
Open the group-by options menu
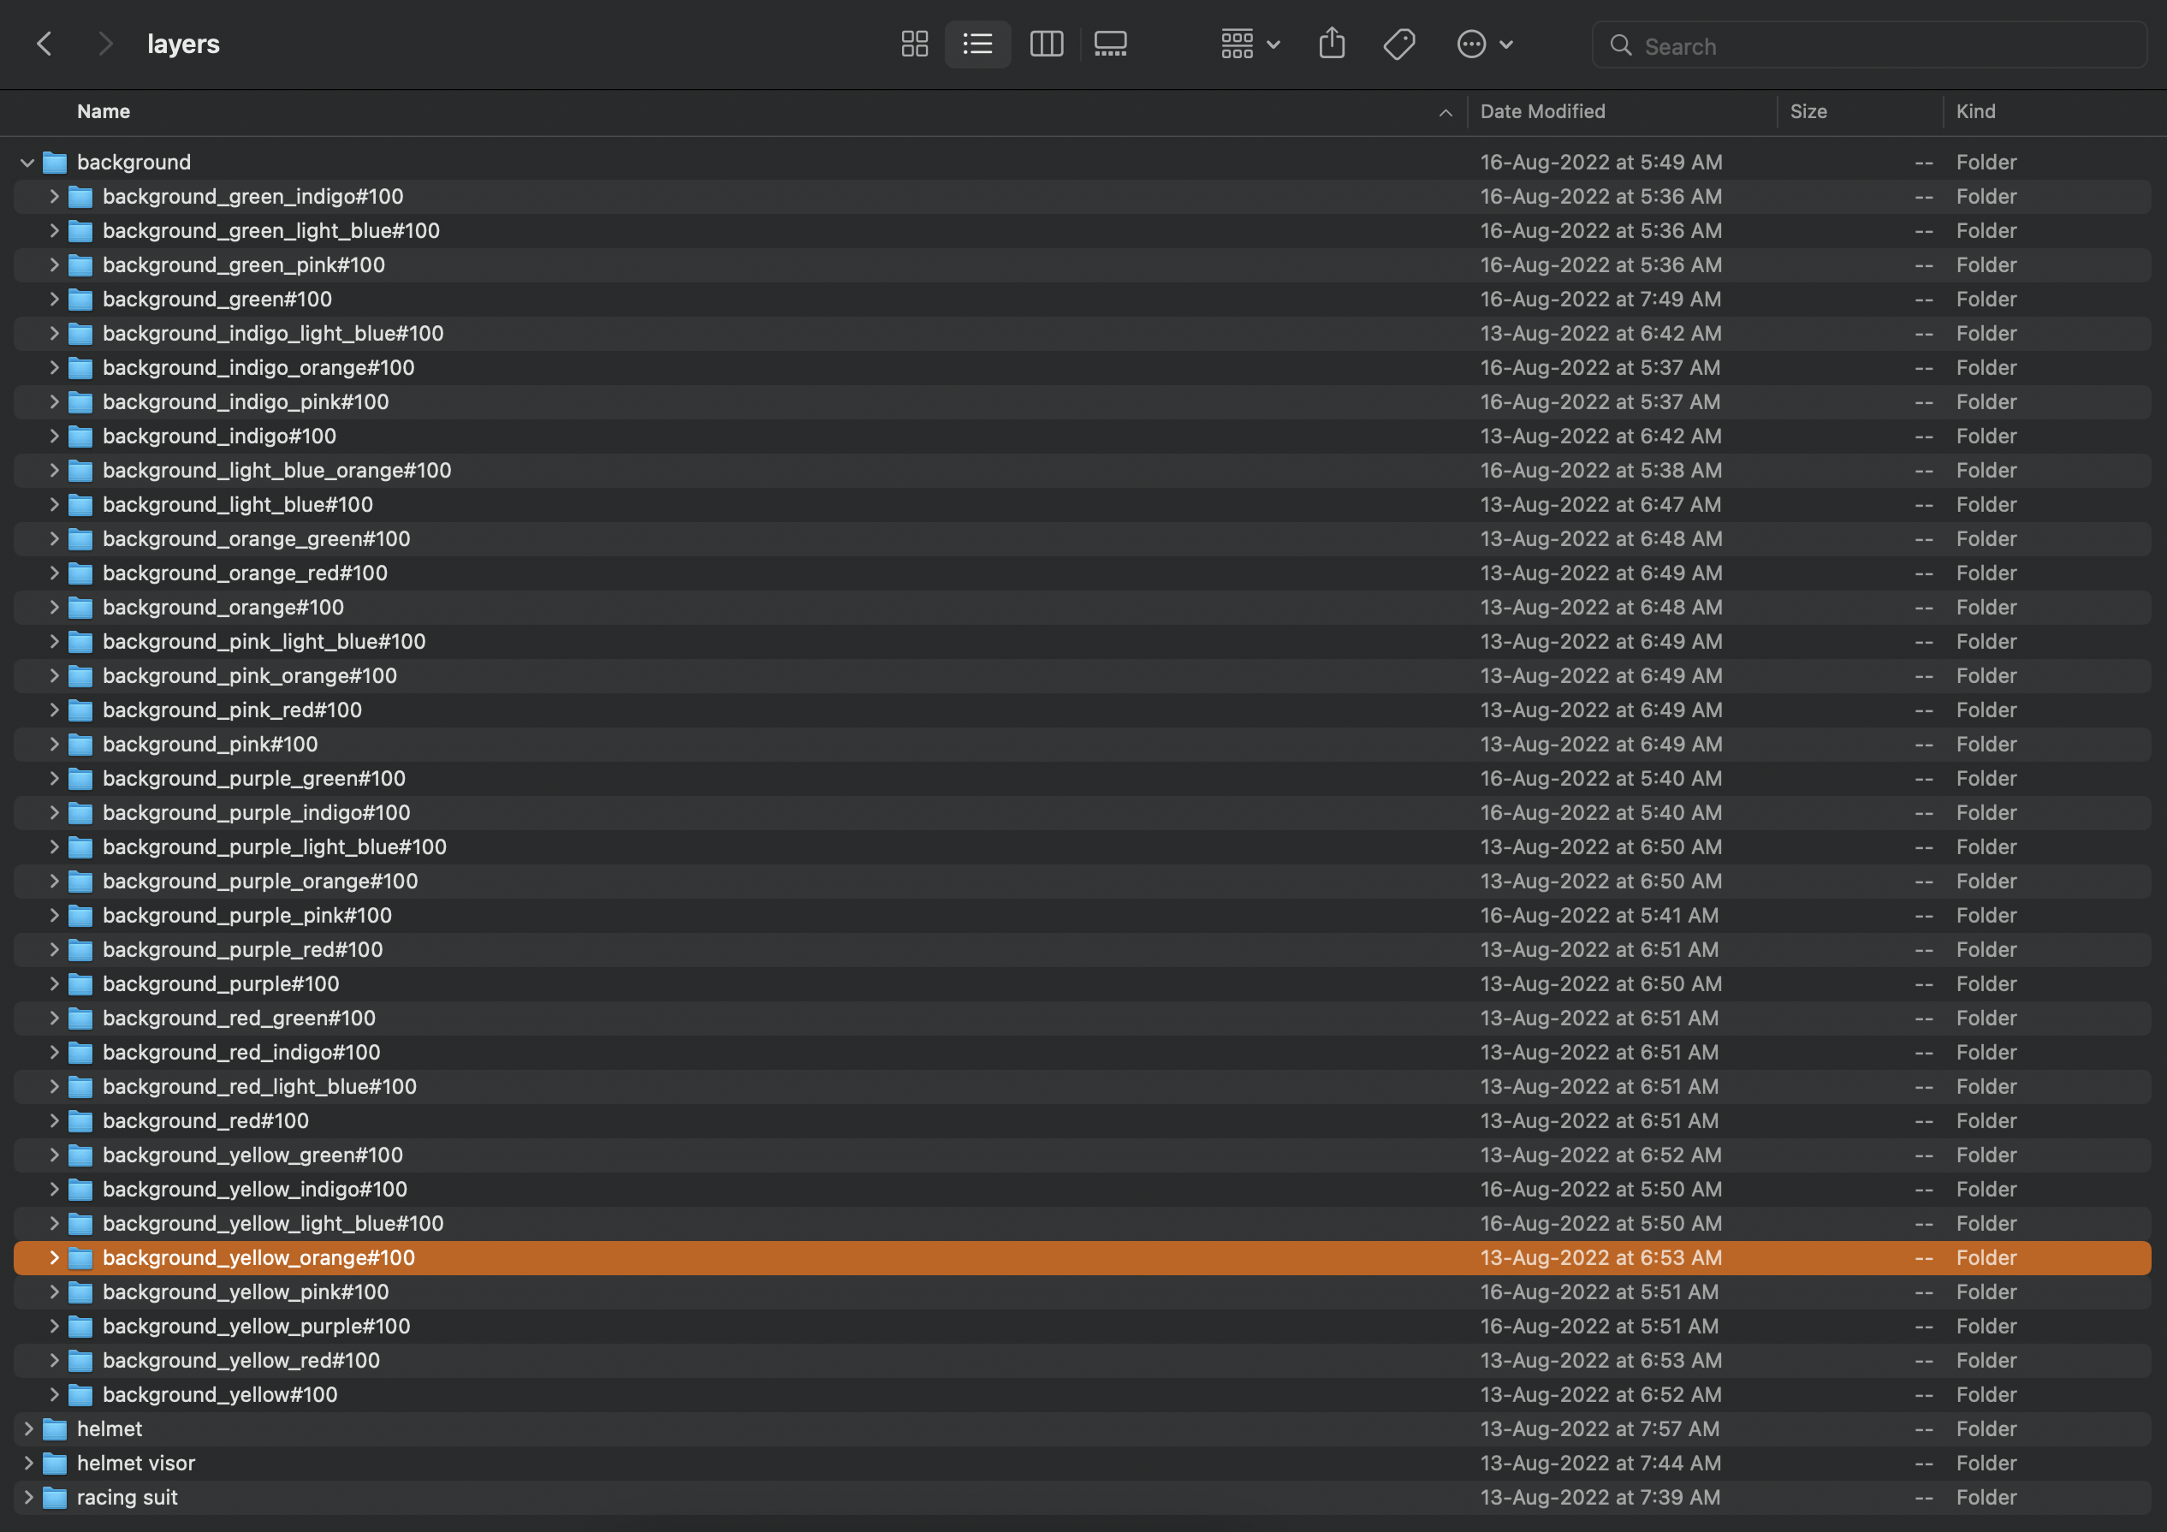pos(1250,44)
